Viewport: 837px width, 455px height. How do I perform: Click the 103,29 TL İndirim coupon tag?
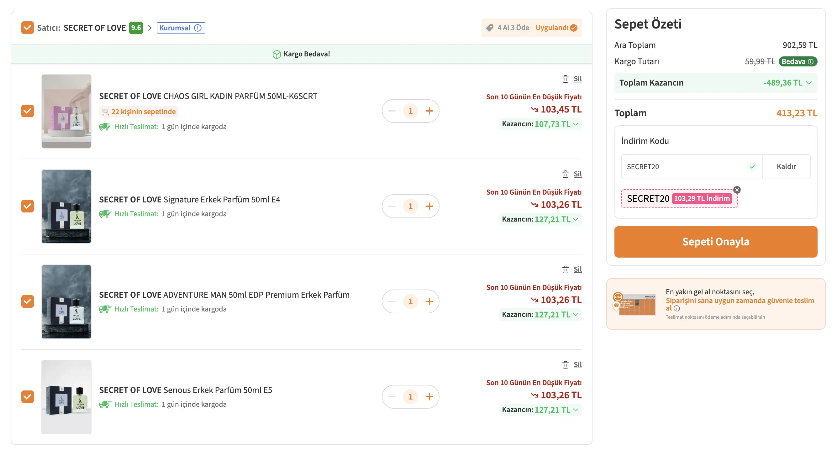click(x=702, y=198)
